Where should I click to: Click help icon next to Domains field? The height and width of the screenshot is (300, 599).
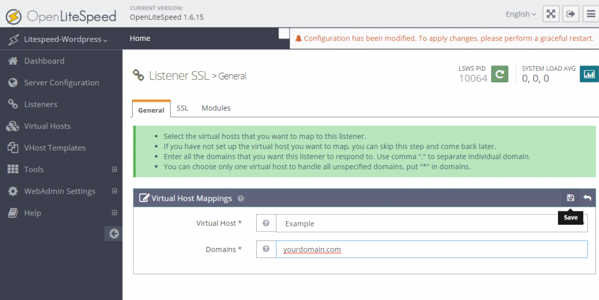[x=266, y=249]
